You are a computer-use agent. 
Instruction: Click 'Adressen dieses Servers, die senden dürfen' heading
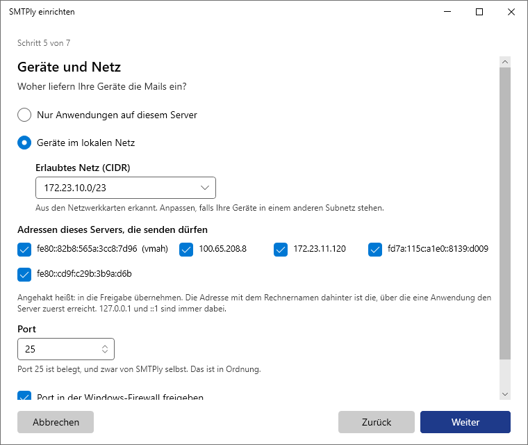pyautogui.click(x=113, y=229)
